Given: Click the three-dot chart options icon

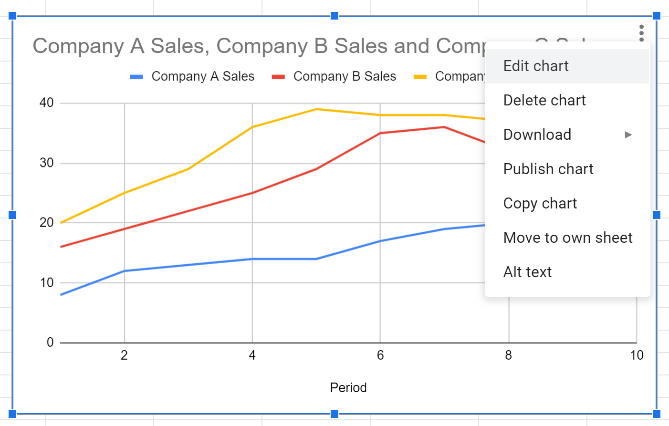Looking at the screenshot, I should 641,32.
